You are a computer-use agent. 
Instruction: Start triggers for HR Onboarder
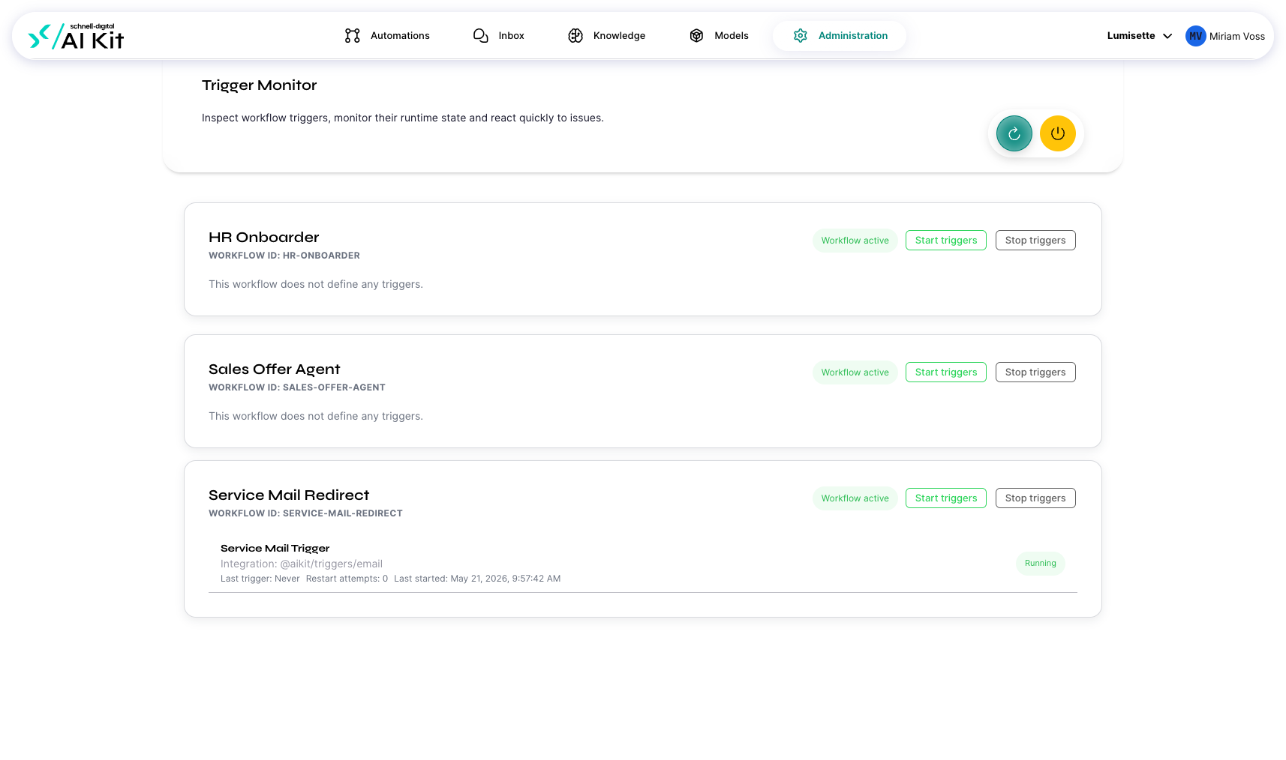[946, 241]
